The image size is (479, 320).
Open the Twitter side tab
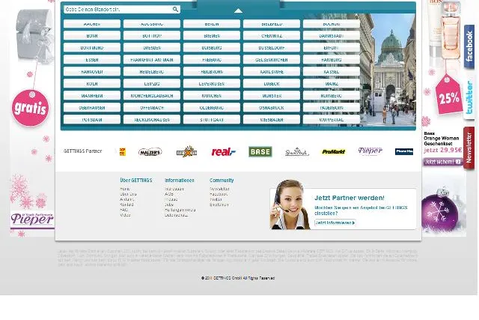click(469, 97)
